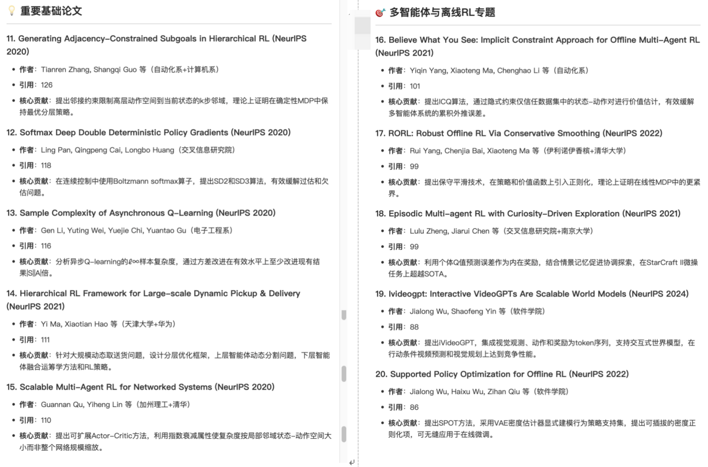The image size is (708, 467).
Task: Click the citation count 99 under the Episodic Multi-agent paper
Action: [x=414, y=247]
